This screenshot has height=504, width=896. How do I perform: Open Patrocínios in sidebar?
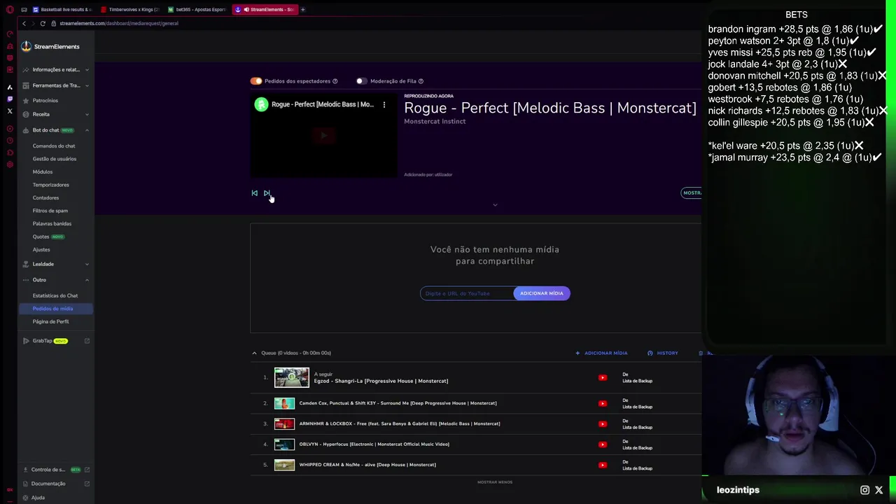pos(45,100)
